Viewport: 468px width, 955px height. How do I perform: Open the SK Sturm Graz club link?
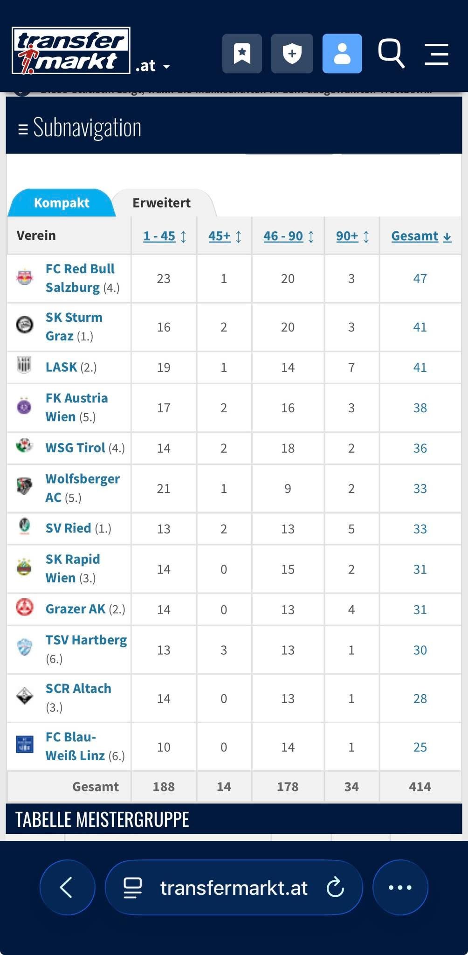73,326
